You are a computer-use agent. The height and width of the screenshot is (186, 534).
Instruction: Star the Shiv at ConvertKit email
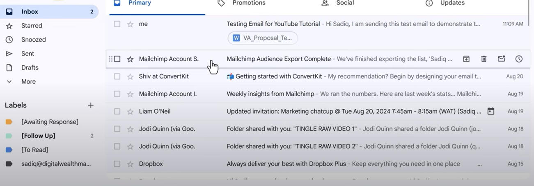(130, 76)
